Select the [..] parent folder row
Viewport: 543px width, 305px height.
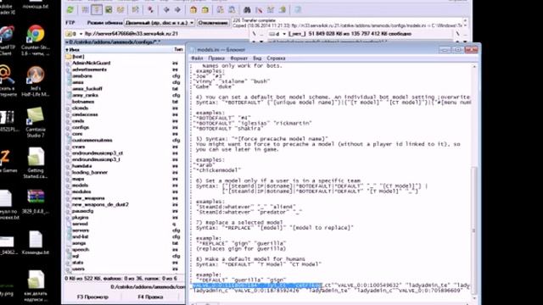[125, 57]
